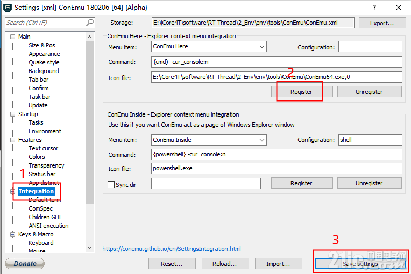411x274 pixels.
Task: Open the Tasks settings page
Action: pyautogui.click(x=36, y=122)
